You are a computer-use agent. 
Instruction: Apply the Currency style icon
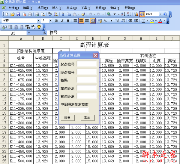point(100,21)
